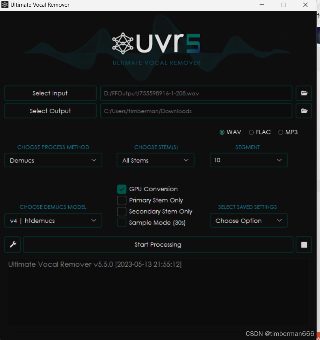Viewport: 320px width, 340px height.
Task: Minimize the Ultimate Vocal Remover window
Action: [x=262, y=5]
